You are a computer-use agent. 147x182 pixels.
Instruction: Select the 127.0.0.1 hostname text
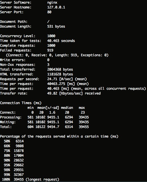(x=56, y=7)
